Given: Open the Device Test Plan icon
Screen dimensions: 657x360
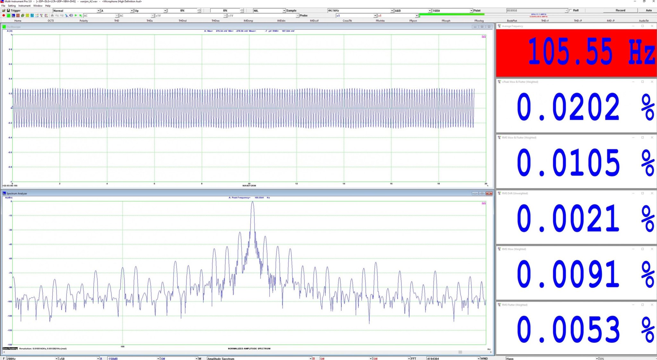Looking at the screenshot, I should 41,15.
